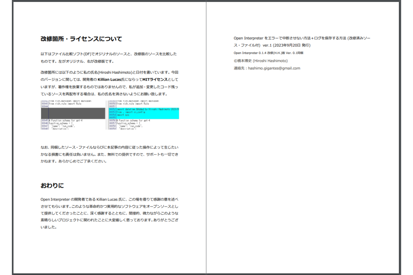Screen dimensions: 413x275
Task: Click the line starting "て提供してくださったことに"
Action: click(x=109, y=214)
